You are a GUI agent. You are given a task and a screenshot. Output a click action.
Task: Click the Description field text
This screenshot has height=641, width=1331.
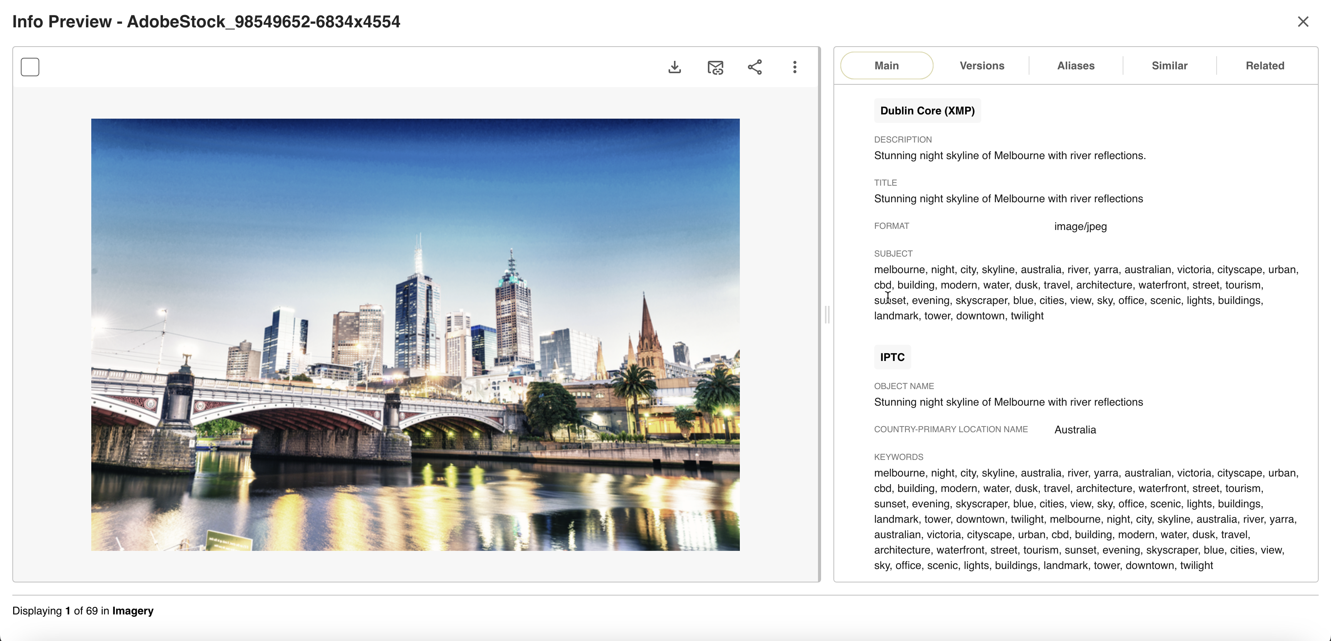tap(1010, 156)
